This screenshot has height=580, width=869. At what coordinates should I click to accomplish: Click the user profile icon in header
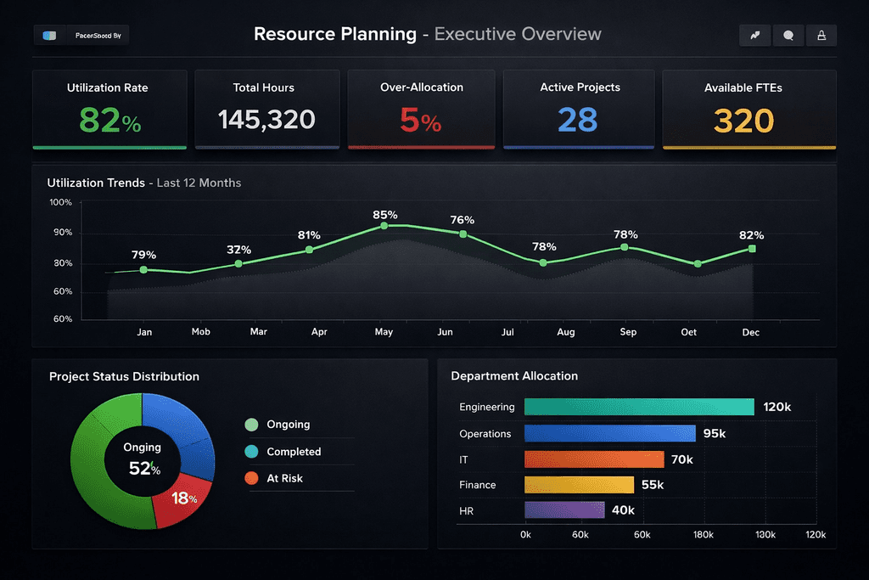(x=821, y=36)
